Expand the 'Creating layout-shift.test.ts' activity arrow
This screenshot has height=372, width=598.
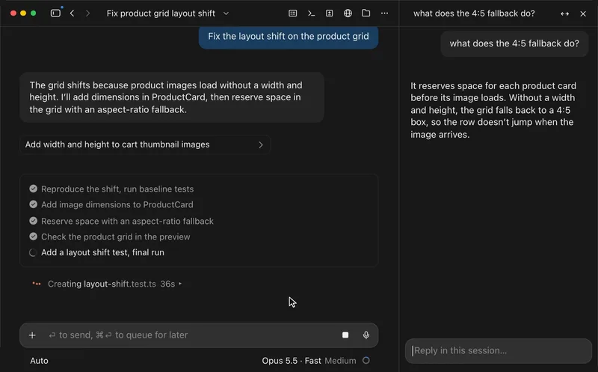pos(180,284)
